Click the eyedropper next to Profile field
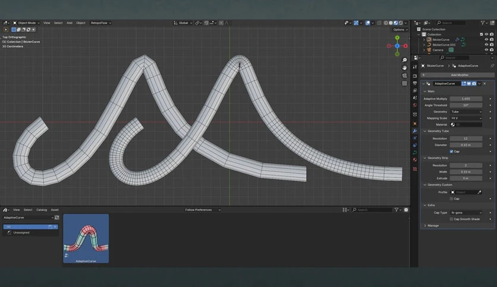This screenshot has width=497, height=287. pyautogui.click(x=479, y=192)
